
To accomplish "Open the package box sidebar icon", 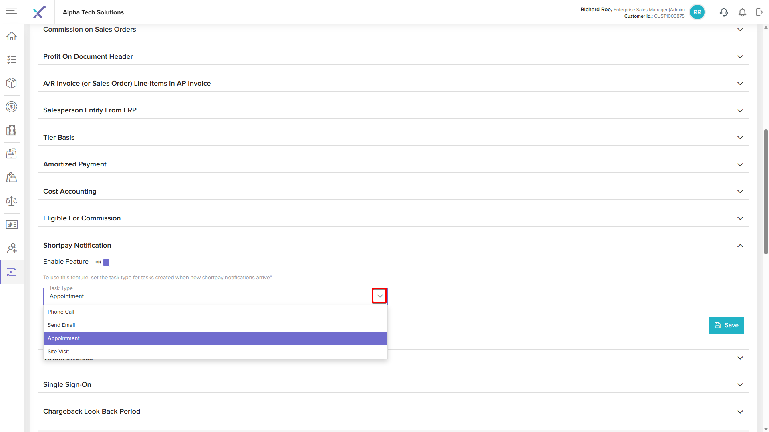I will (x=12, y=83).
